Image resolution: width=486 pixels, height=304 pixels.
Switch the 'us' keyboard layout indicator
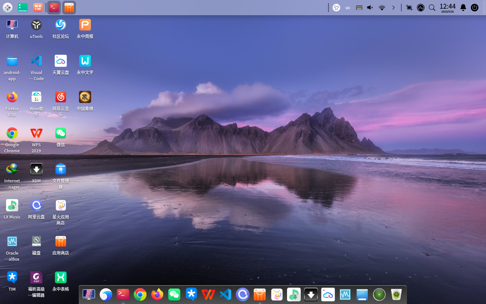coord(348,8)
